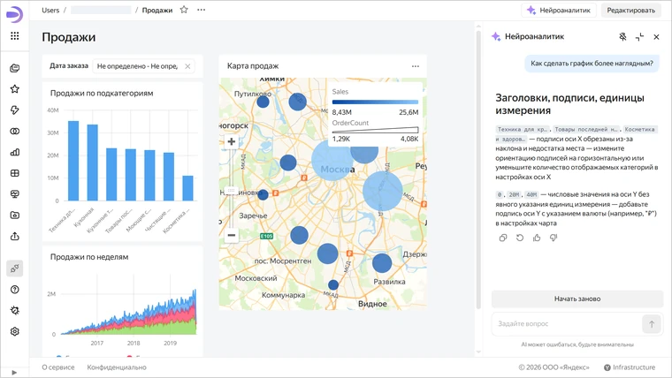Click the Карта продаж widget title
Image resolution: width=672 pixels, height=378 pixels.
253,66
